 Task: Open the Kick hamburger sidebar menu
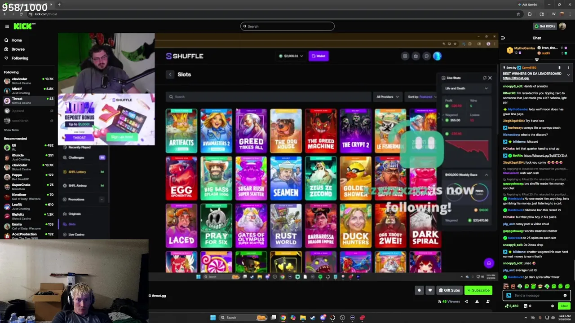7,26
